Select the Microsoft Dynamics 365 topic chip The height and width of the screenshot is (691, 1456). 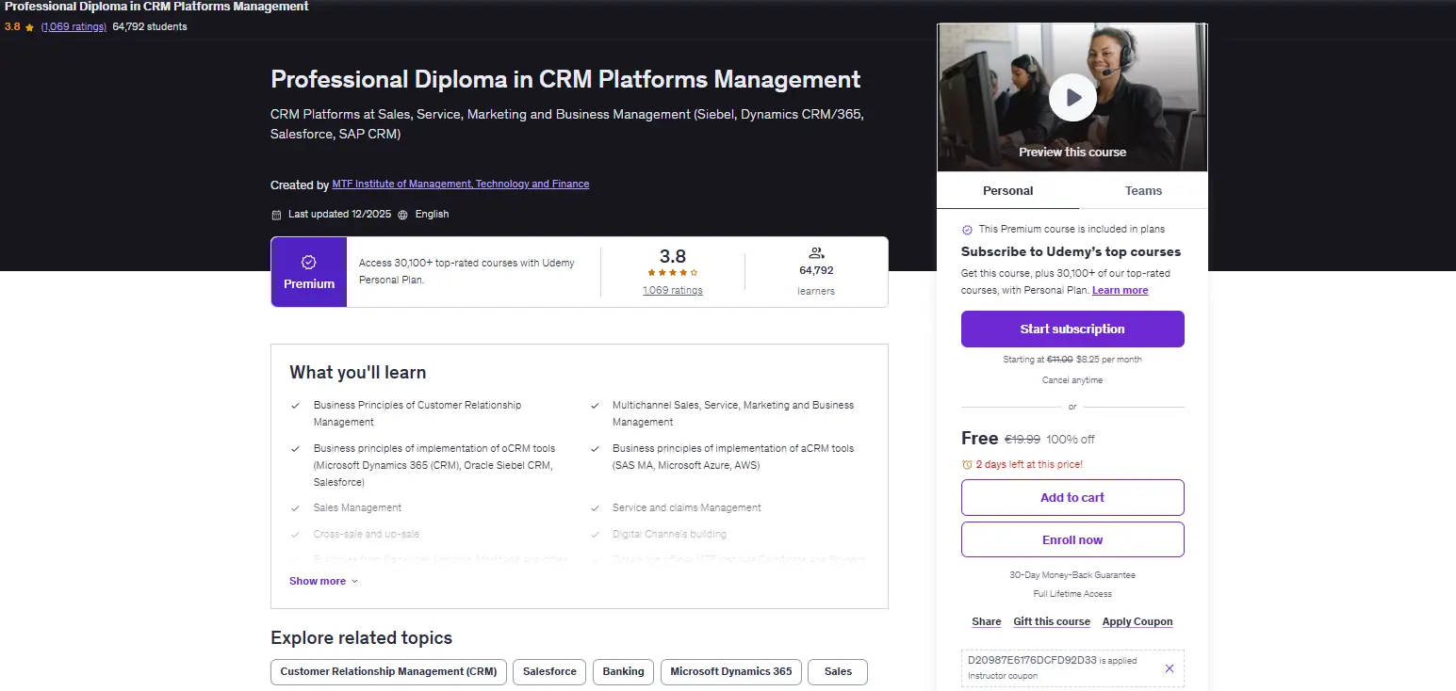[730, 672]
